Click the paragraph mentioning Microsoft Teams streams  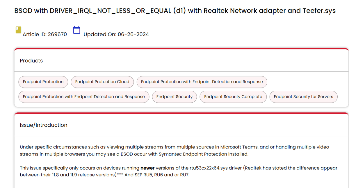(174, 151)
